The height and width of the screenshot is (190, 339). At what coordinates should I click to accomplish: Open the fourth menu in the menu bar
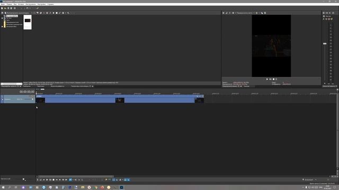pos(21,4)
